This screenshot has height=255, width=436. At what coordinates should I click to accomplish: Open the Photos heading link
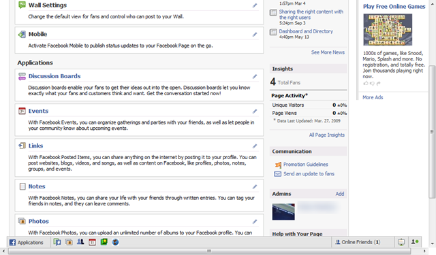point(39,221)
